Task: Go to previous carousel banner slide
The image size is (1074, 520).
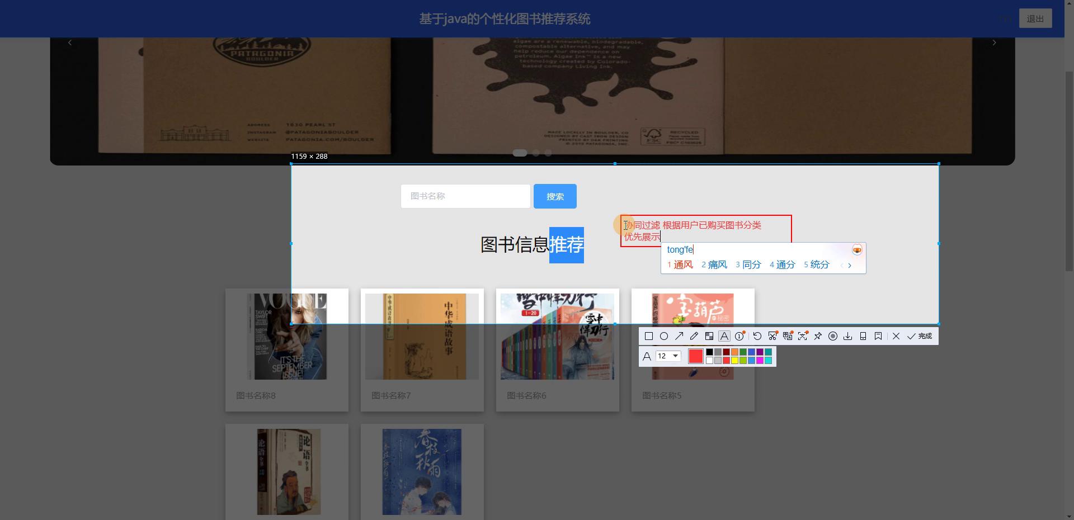Action: point(70,42)
